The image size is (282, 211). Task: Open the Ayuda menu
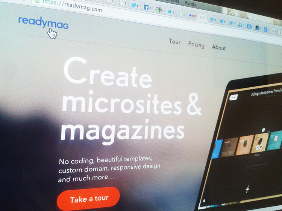[x=190, y=3]
